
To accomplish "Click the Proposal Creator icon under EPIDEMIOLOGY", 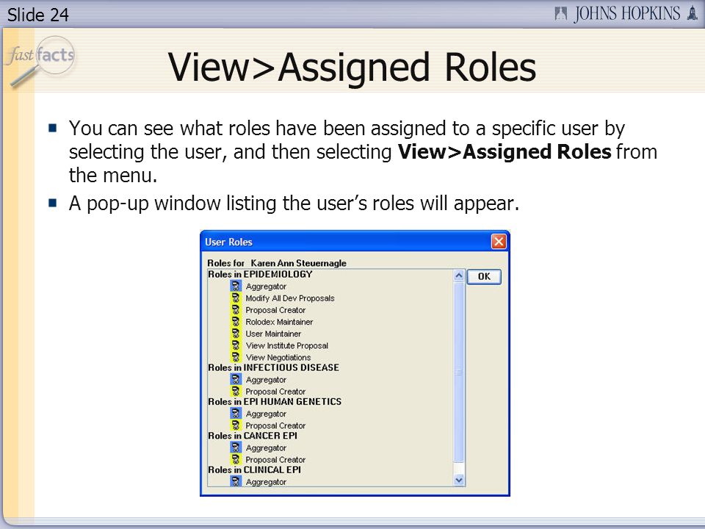I will (236, 310).
